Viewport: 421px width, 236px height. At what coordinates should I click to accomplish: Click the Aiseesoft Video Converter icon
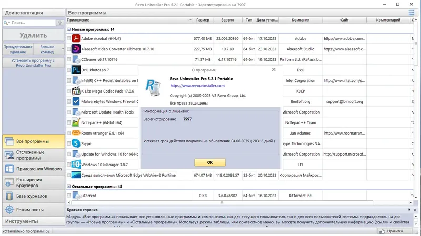[76, 49]
